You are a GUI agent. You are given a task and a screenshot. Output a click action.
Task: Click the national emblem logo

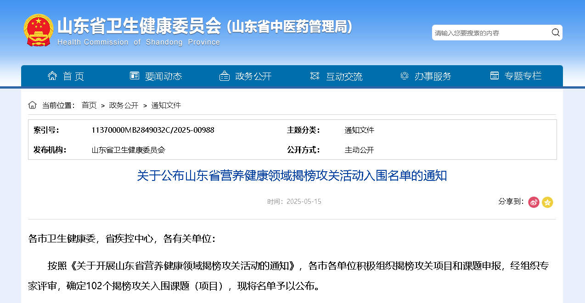pyautogui.click(x=39, y=30)
